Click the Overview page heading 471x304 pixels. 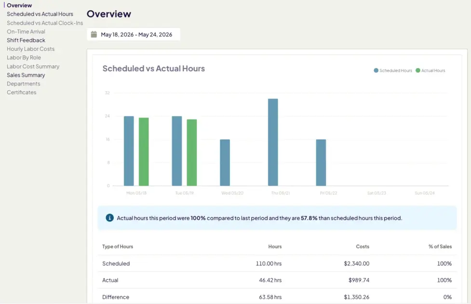point(109,14)
